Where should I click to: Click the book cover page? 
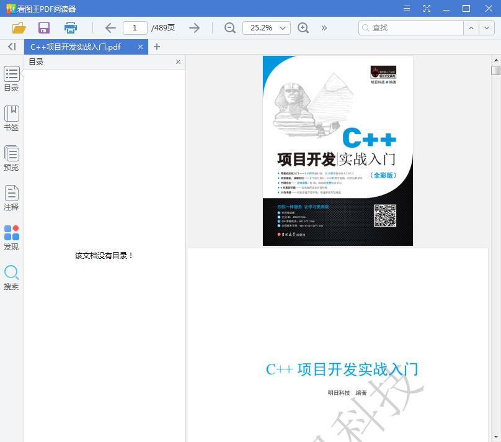point(338,151)
